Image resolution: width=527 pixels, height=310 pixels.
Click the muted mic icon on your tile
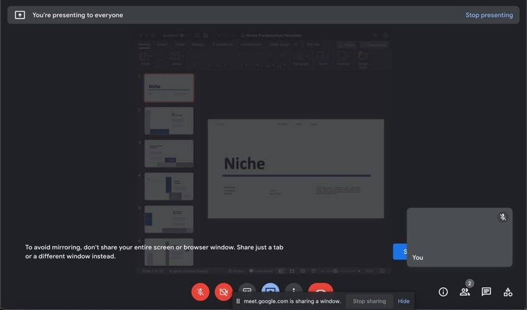coord(503,217)
